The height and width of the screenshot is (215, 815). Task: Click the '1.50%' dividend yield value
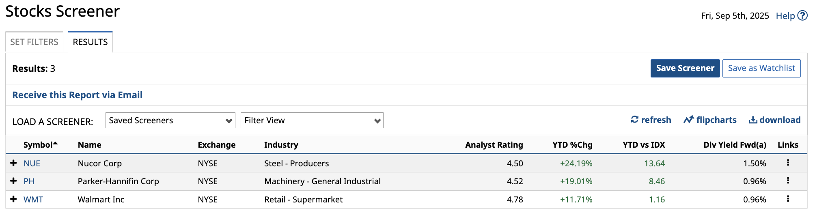tap(755, 163)
